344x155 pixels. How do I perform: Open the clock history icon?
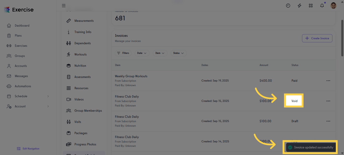(288, 6)
